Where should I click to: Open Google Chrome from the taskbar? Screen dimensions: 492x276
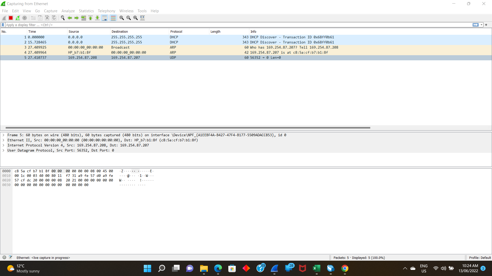pos(345,268)
